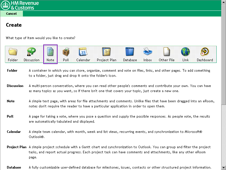Image resolution: width=226 pixels, height=170 pixels.
Task: Click the scrollbar up arrow
Action: 224,2
